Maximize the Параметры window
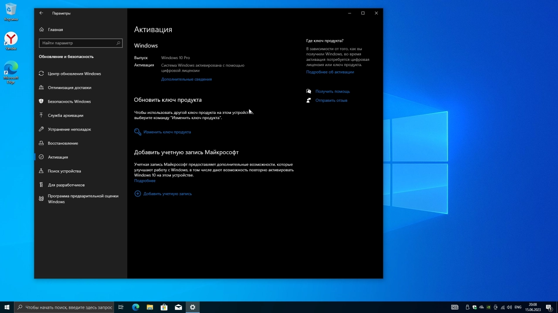Image resolution: width=558 pixels, height=313 pixels. pos(363,13)
